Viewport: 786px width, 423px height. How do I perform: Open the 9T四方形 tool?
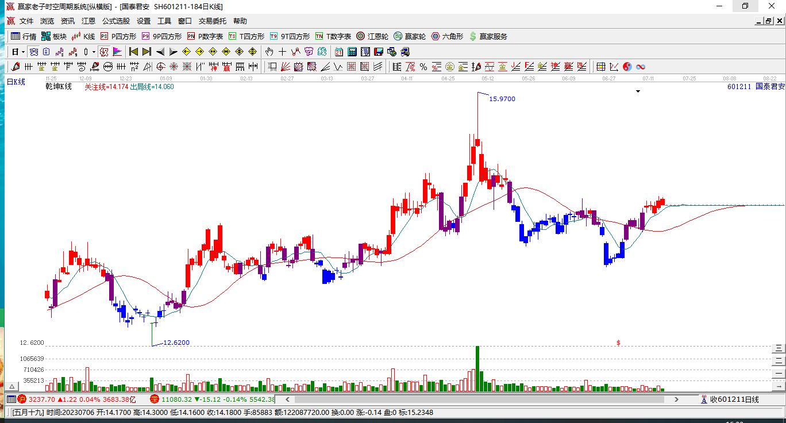pyautogui.click(x=290, y=36)
